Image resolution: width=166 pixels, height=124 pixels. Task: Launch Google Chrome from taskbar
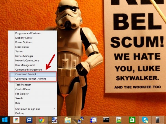coord(41,120)
